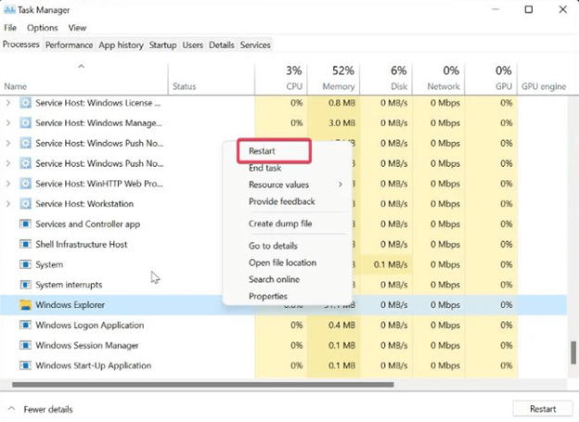Expand Service Host: WinHTTP Web Proxy row

pos(8,184)
